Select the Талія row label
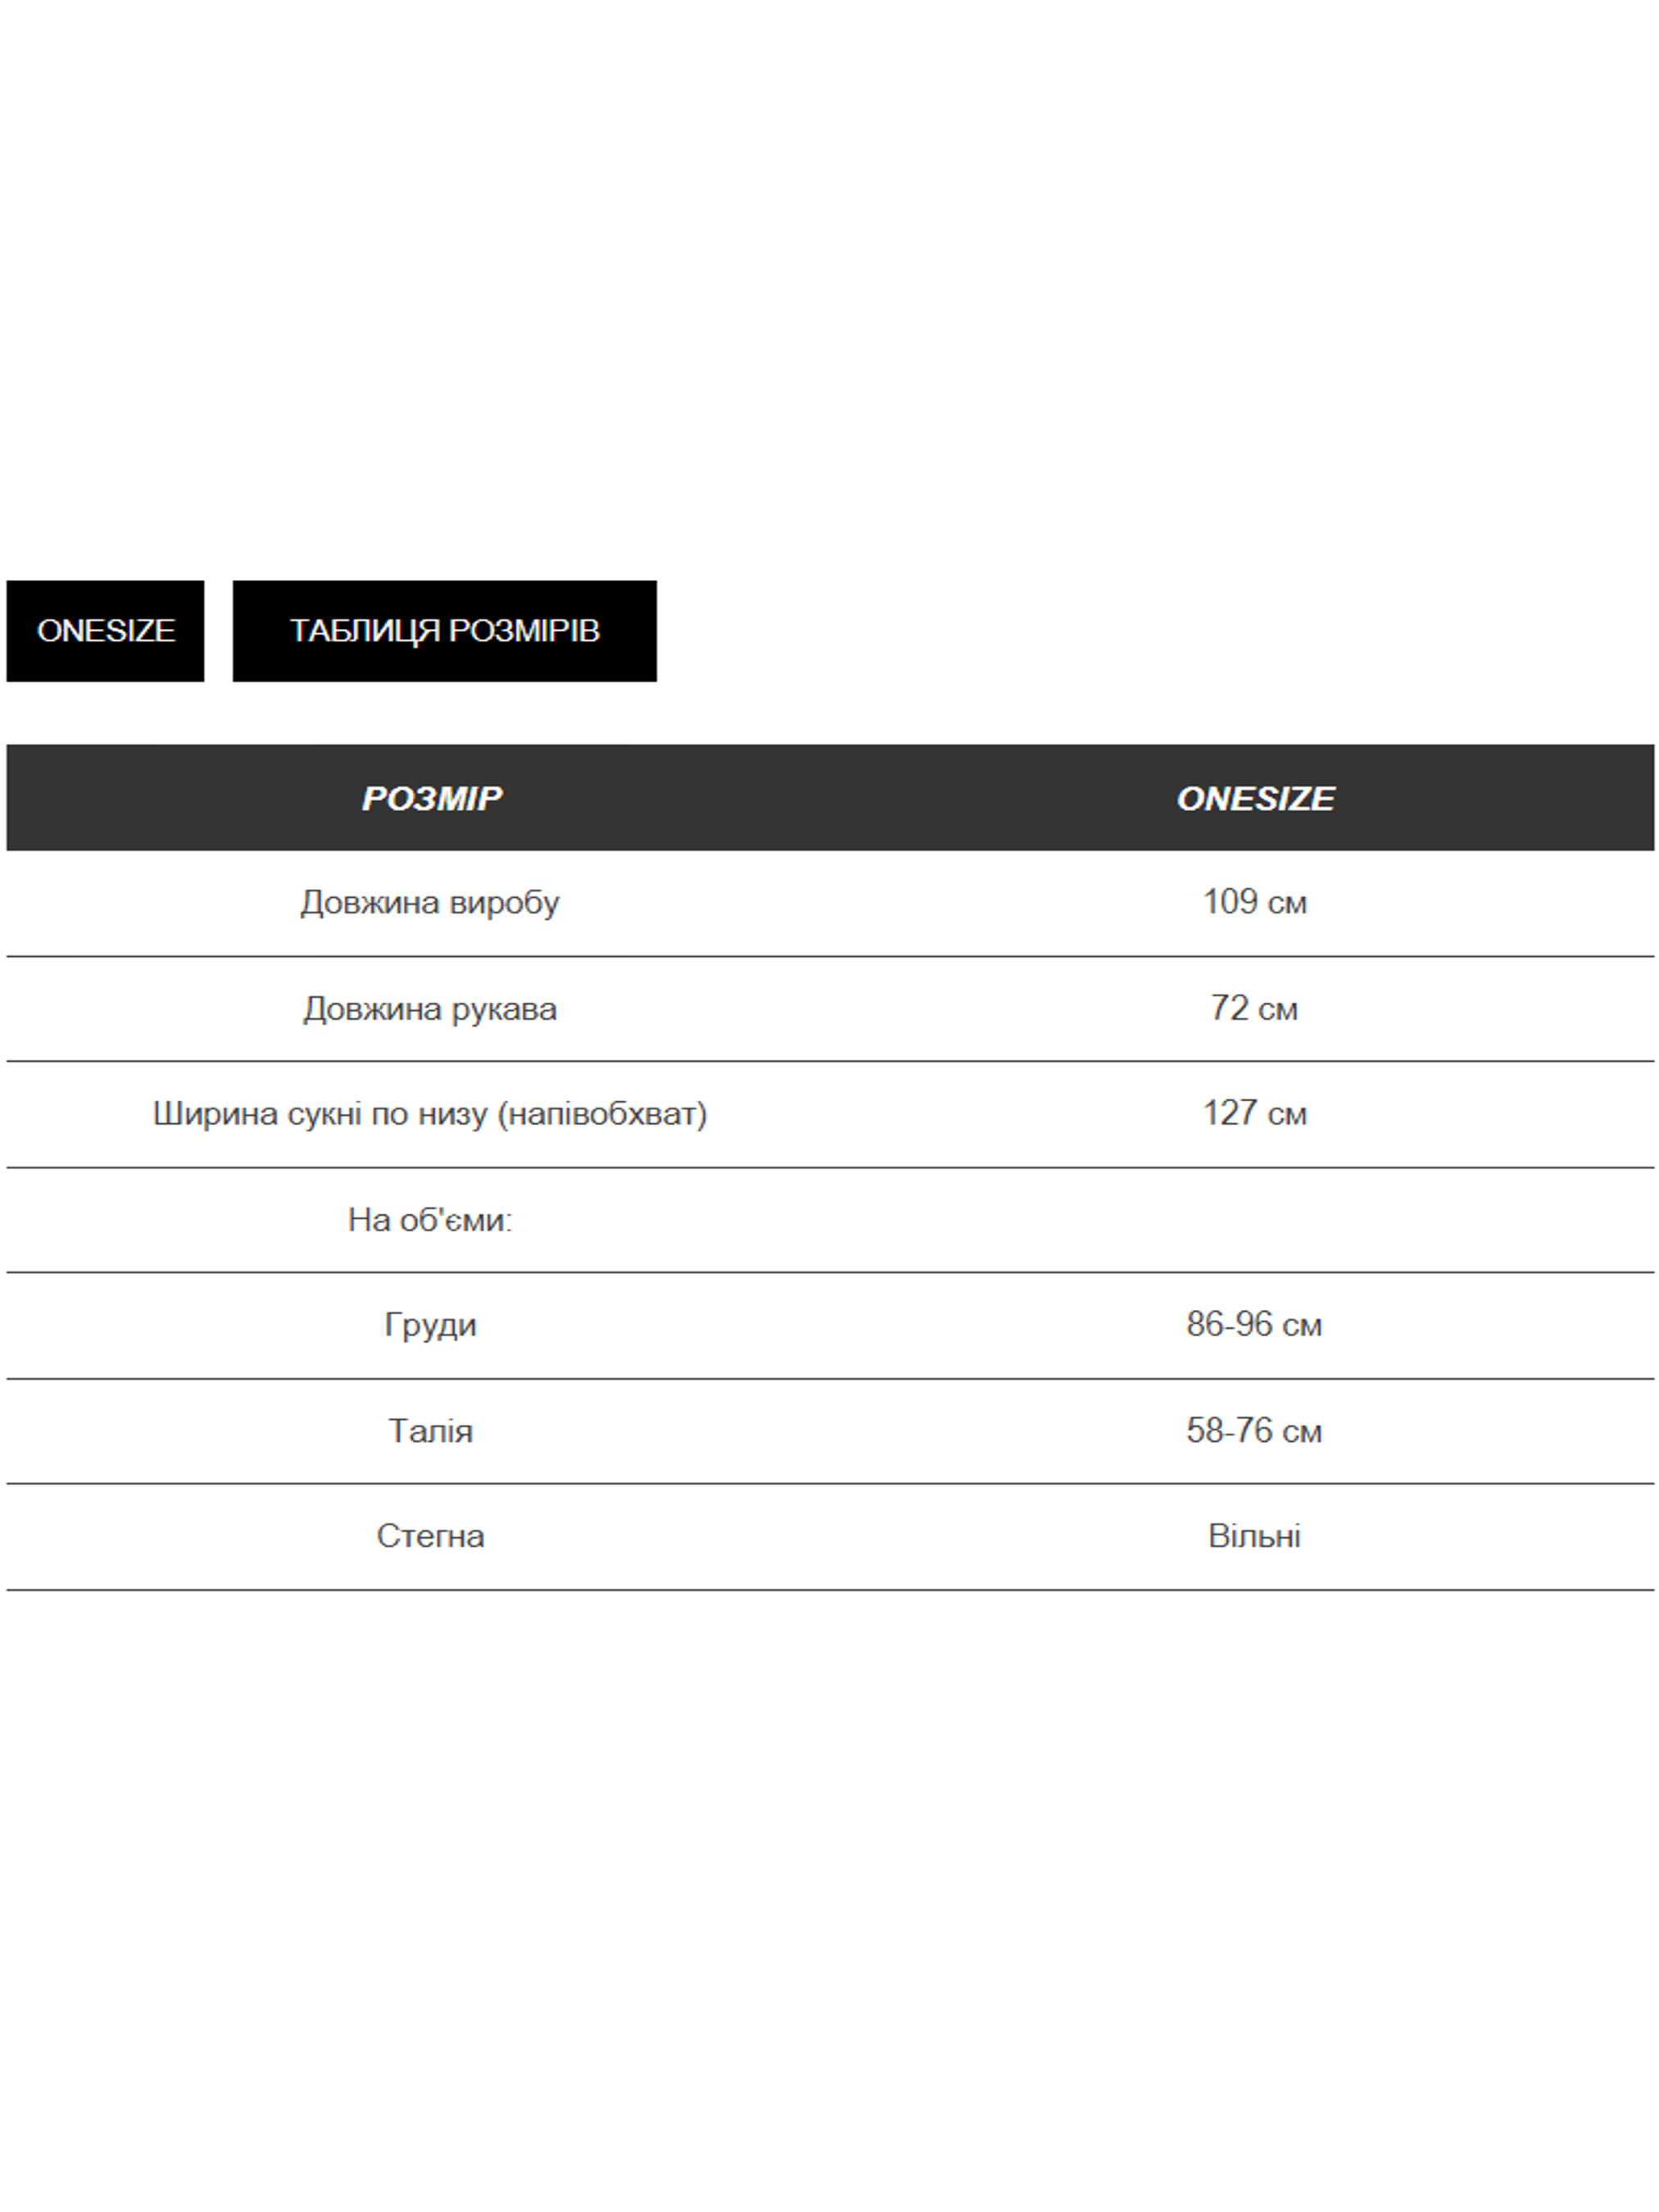The width and height of the screenshot is (1659, 2212). (430, 1432)
